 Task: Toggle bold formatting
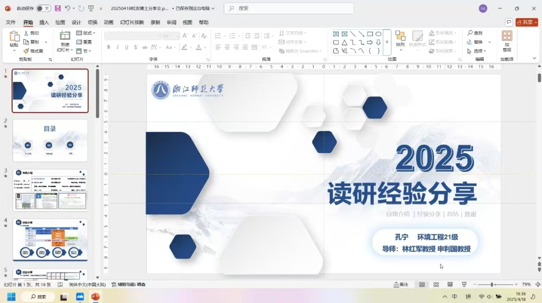click(x=108, y=47)
